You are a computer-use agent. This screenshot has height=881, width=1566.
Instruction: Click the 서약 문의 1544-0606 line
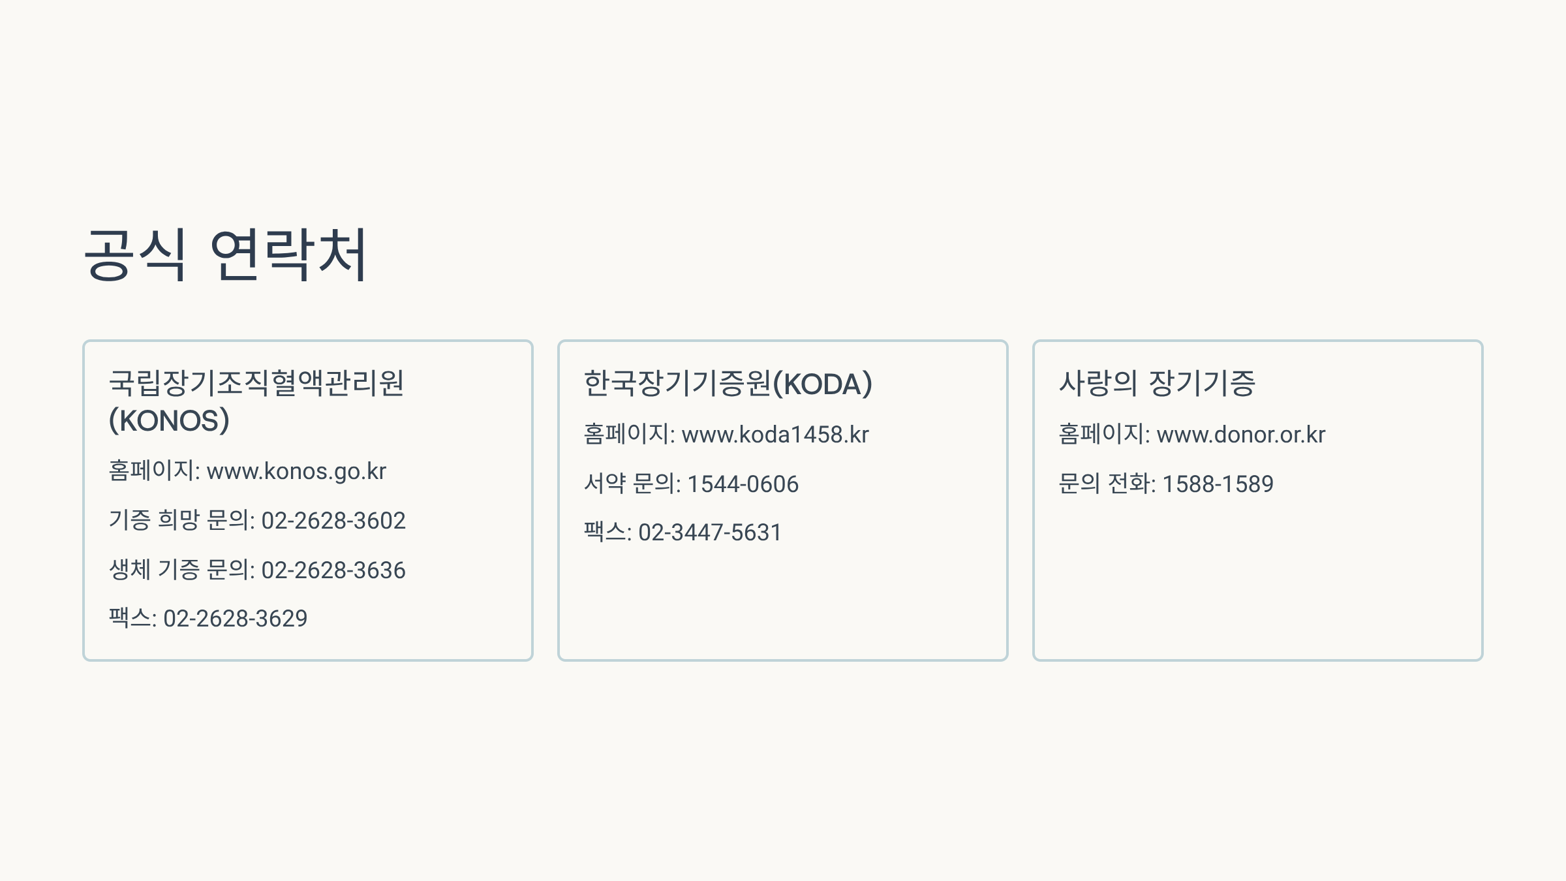click(691, 484)
